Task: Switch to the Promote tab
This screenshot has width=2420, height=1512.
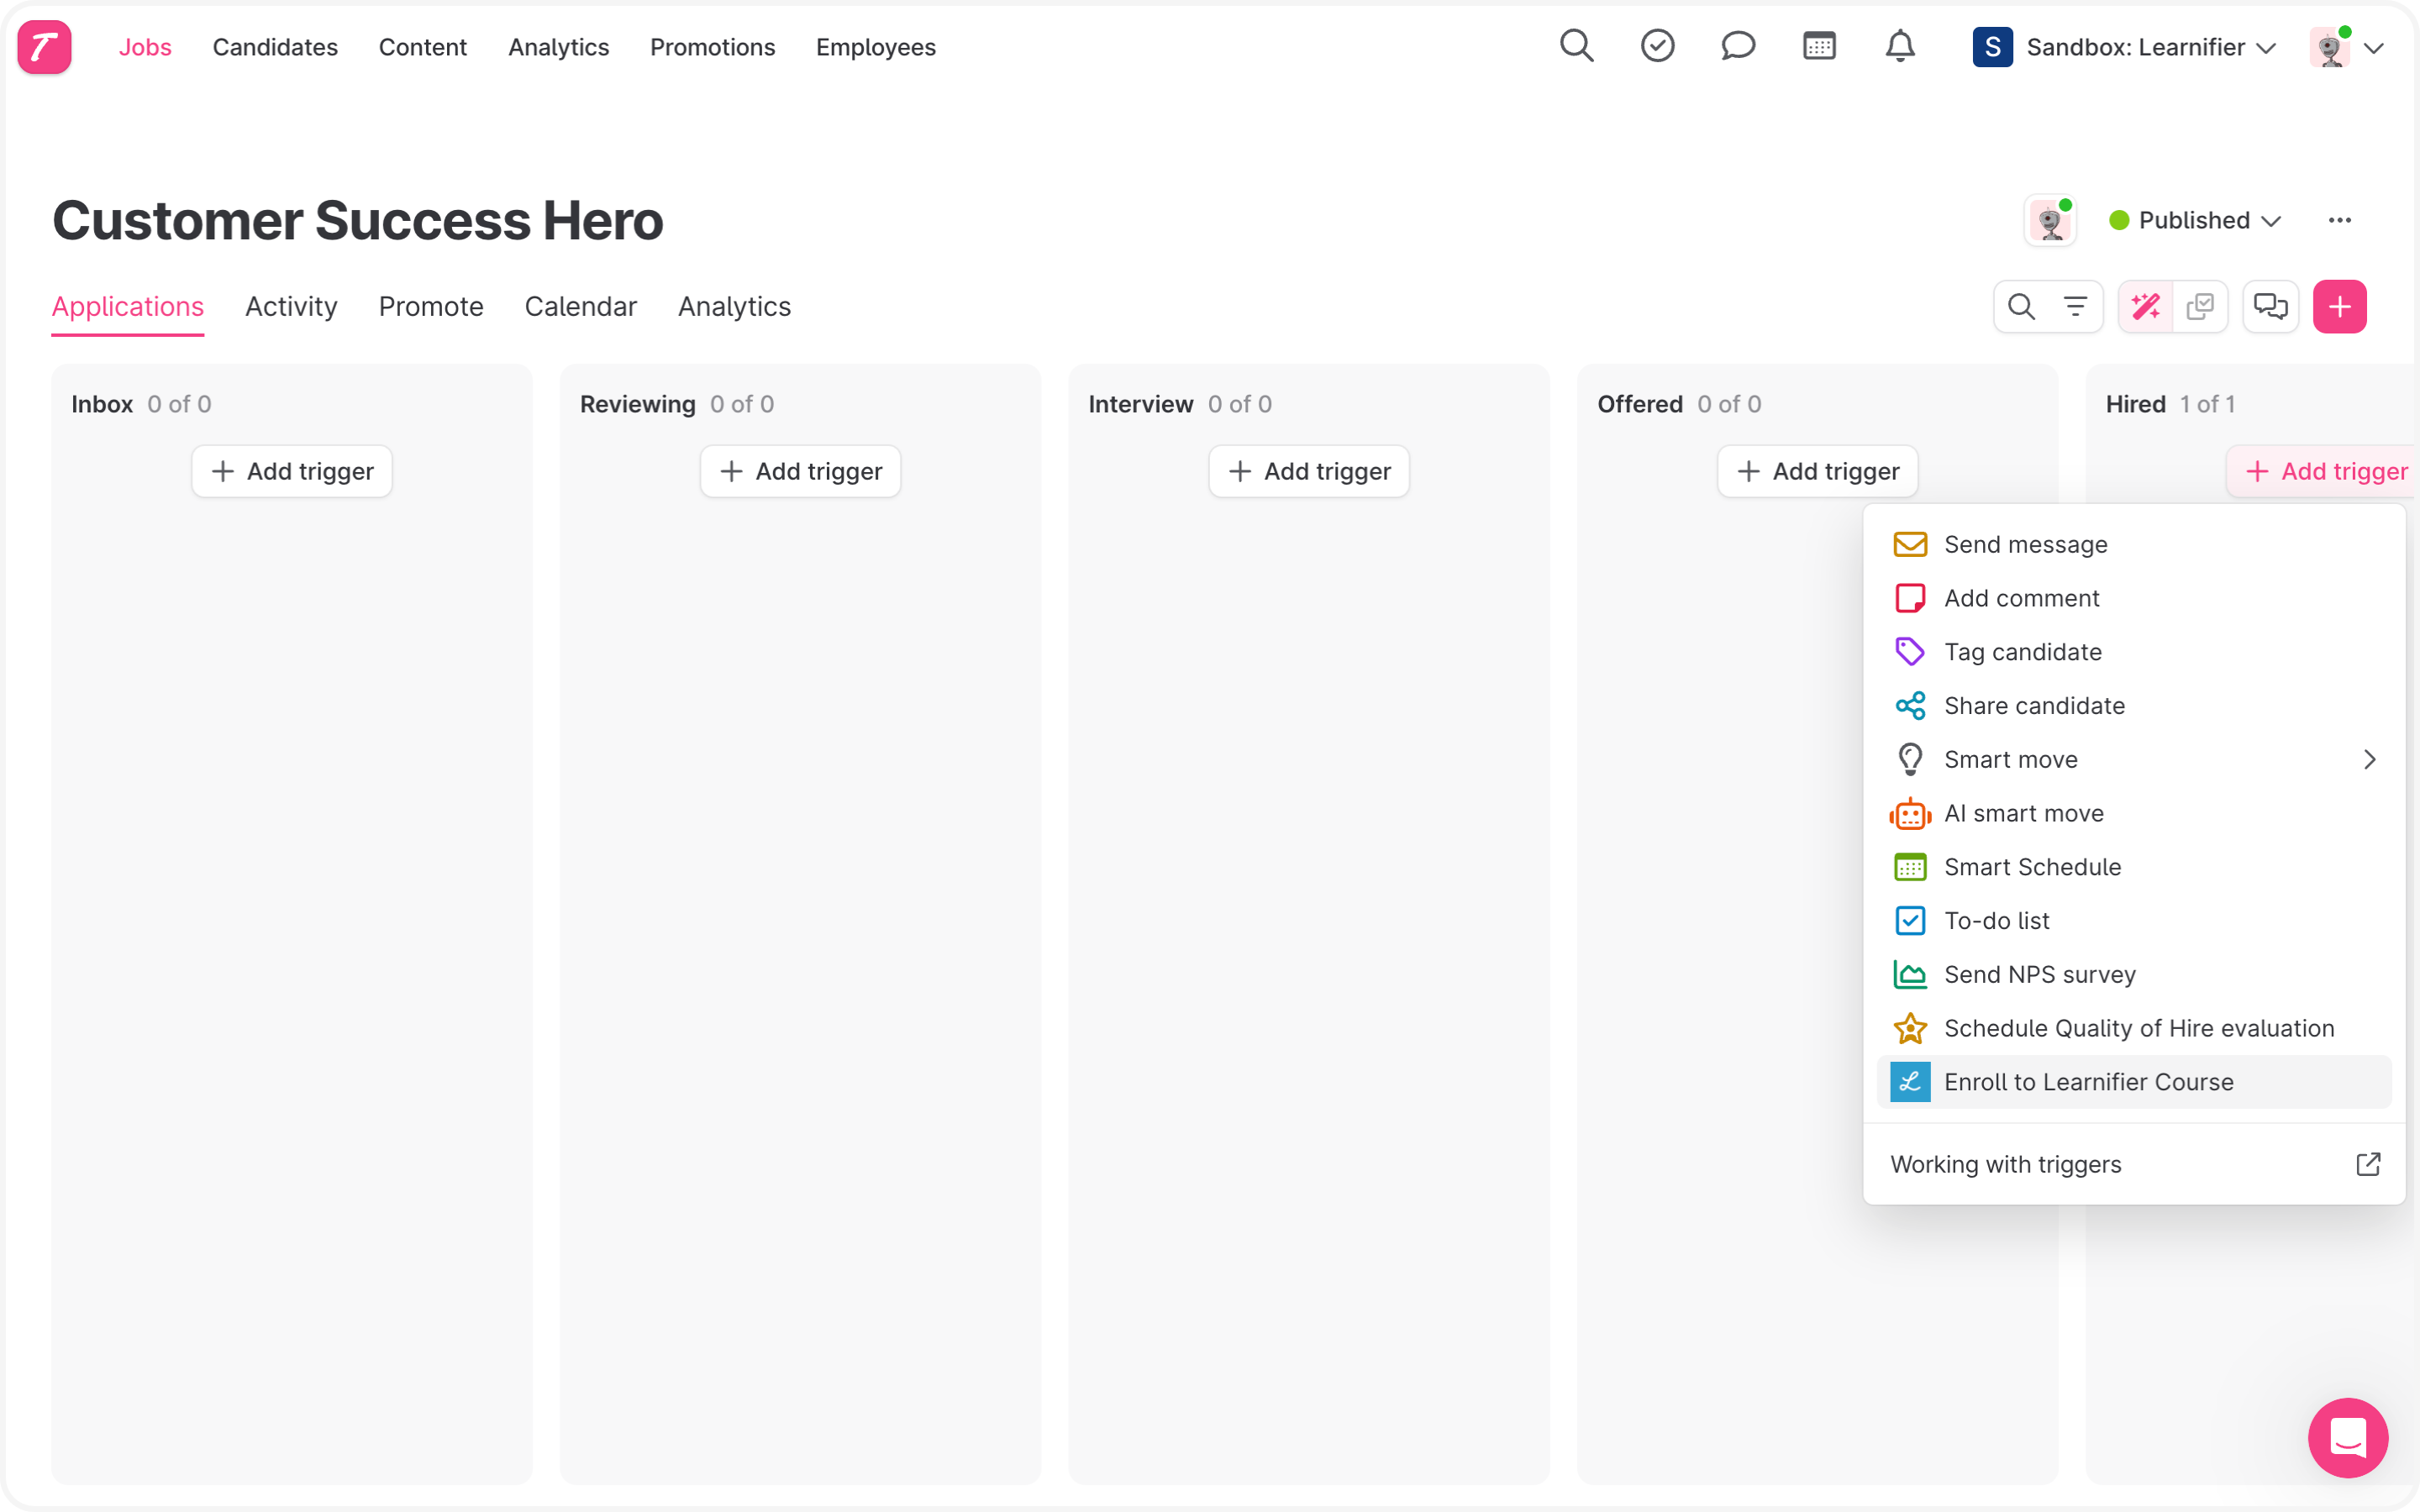Action: (x=431, y=307)
